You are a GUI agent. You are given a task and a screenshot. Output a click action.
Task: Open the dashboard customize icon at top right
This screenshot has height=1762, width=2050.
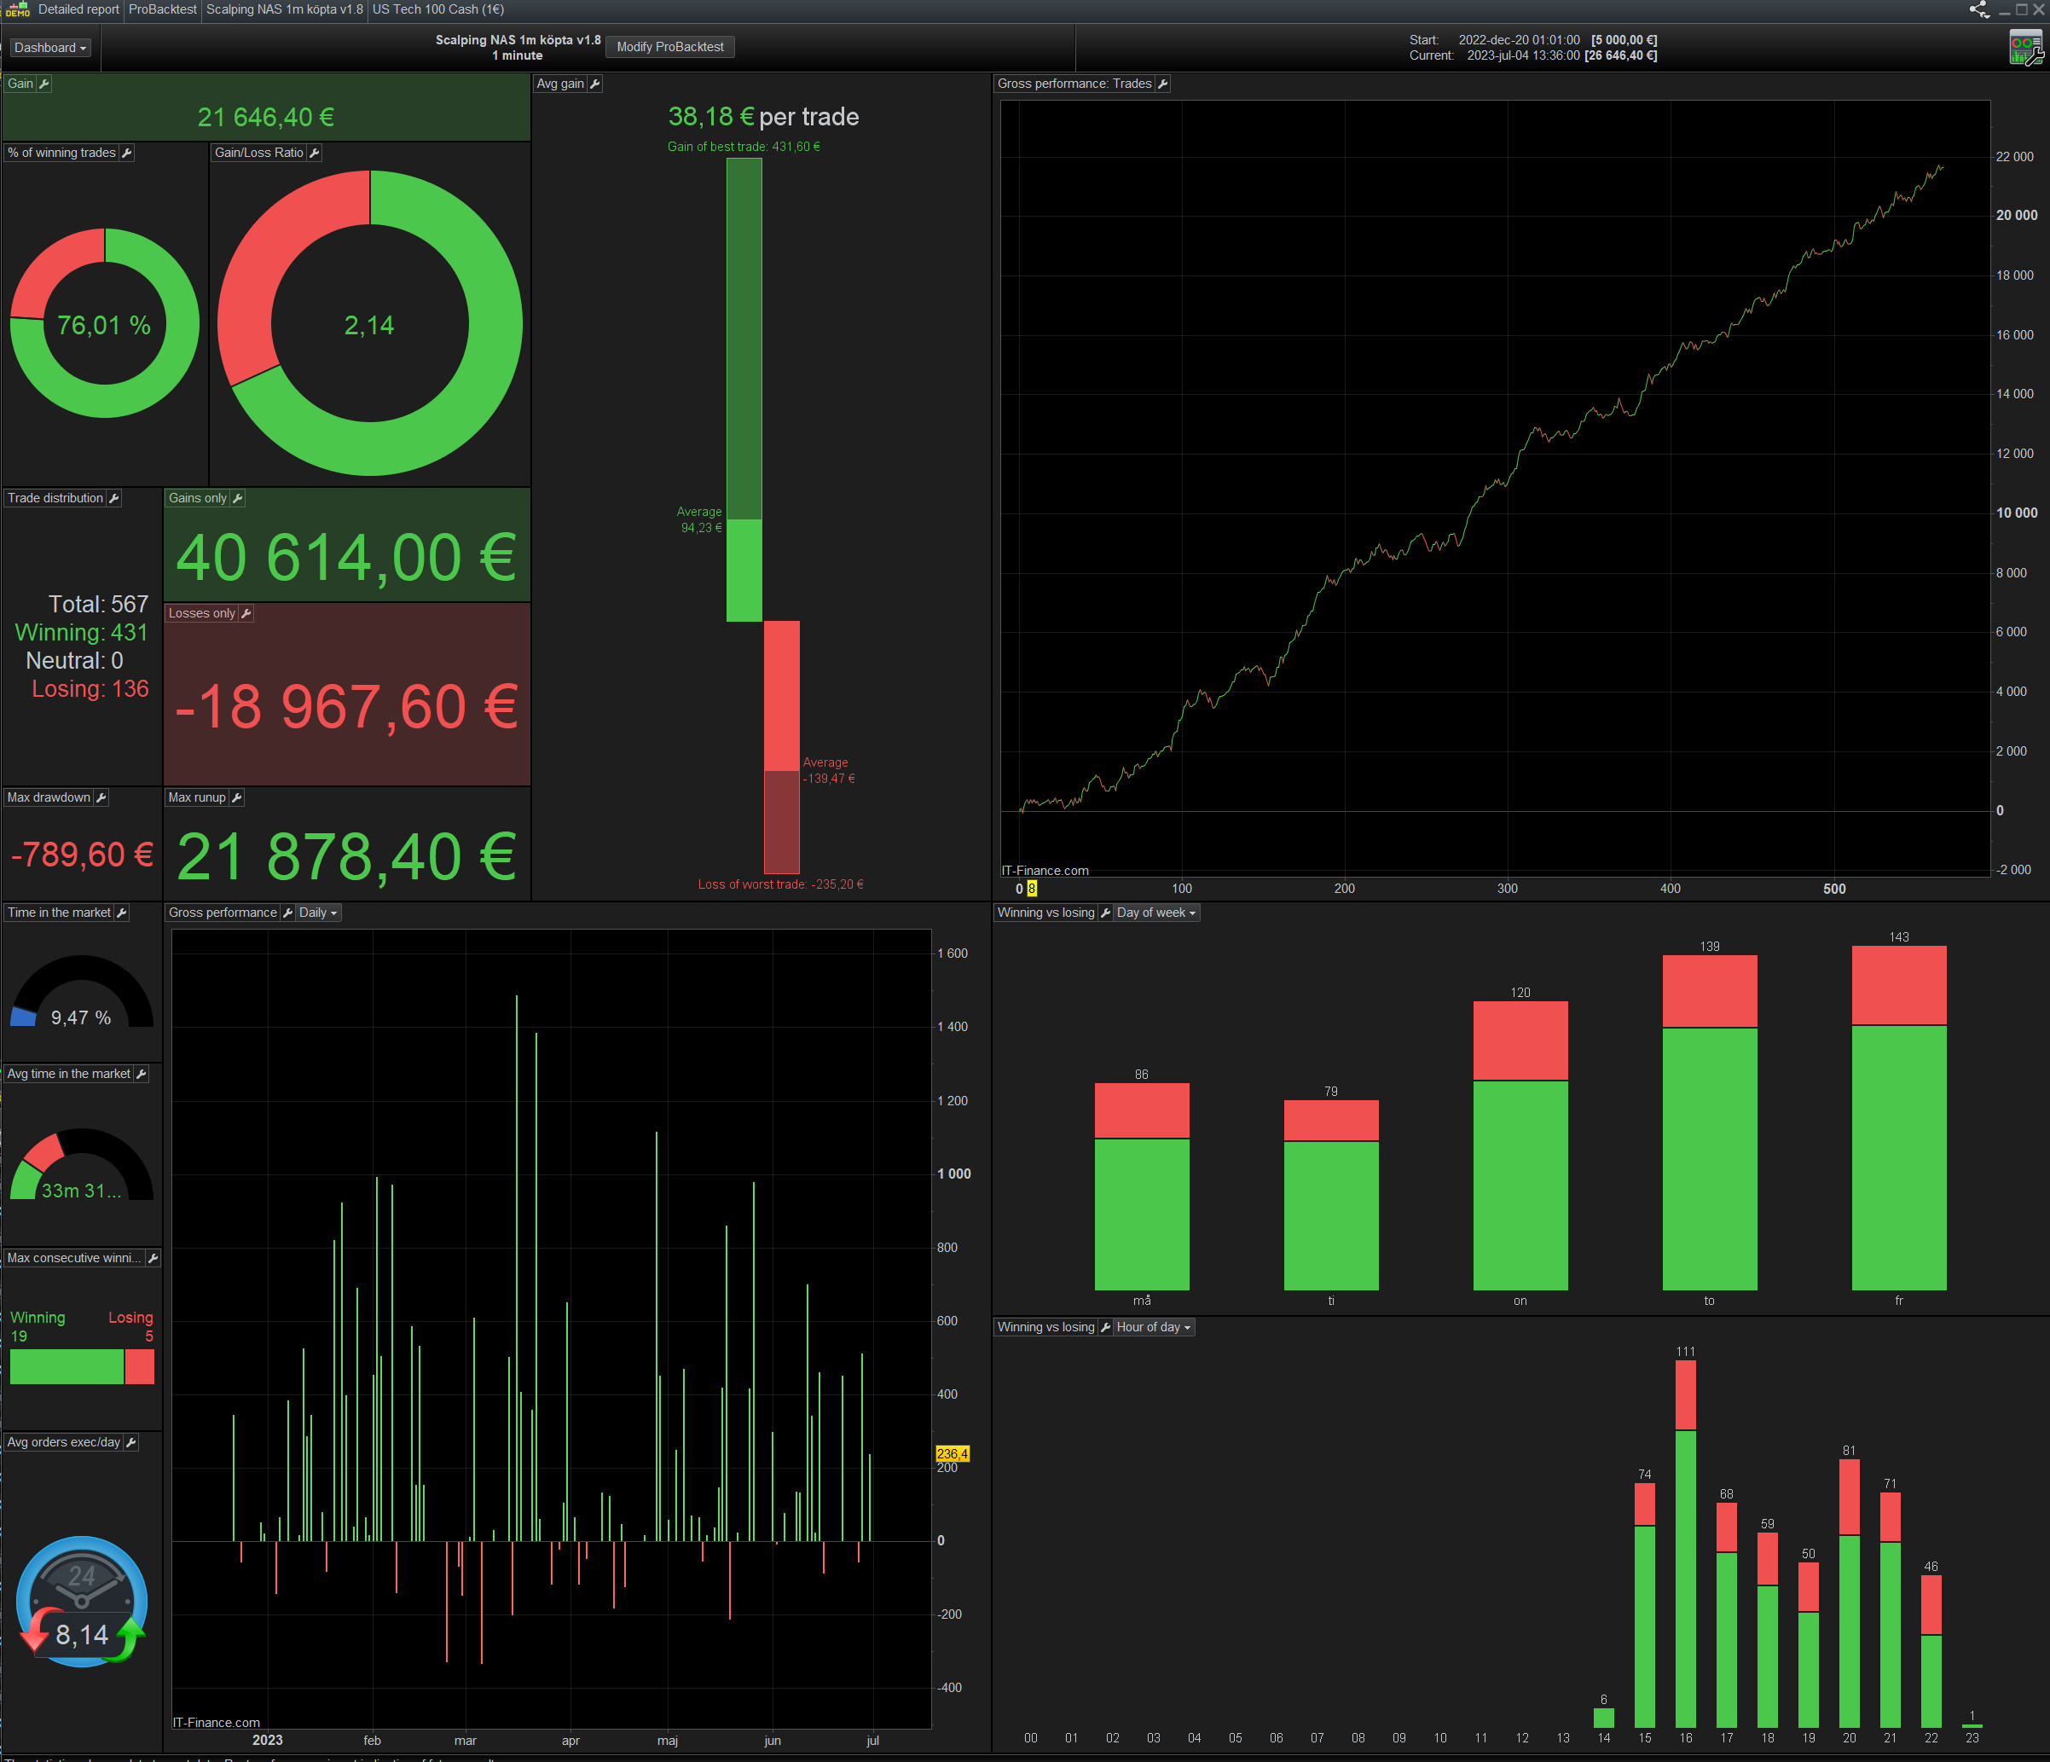tap(2025, 48)
